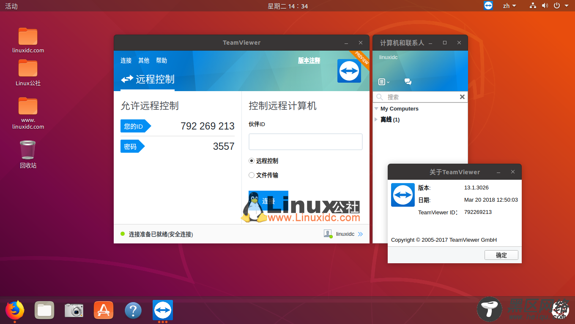Open the zh input language dropdown

tap(509, 5)
